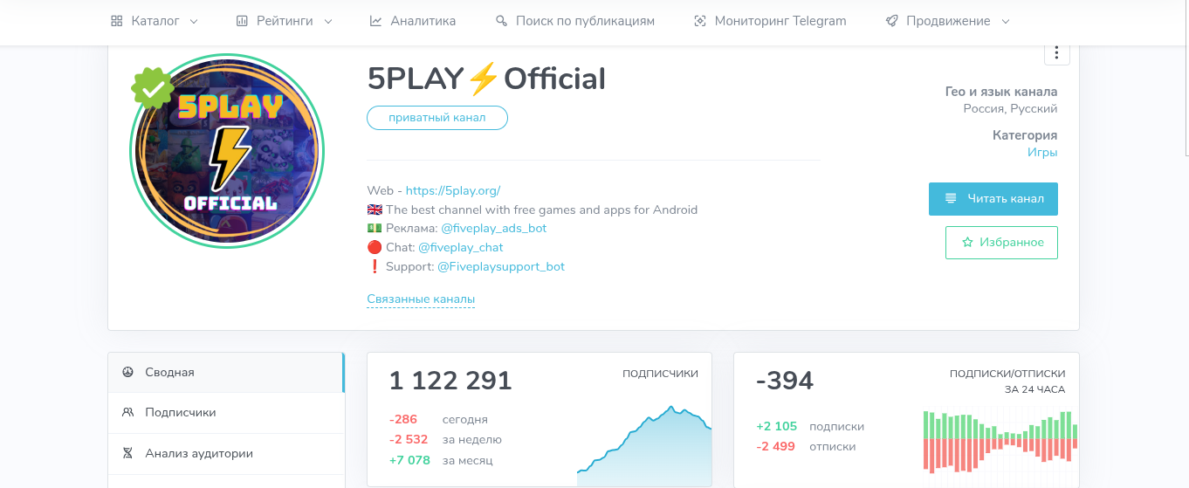Click the приватный канал badge
The height and width of the screenshot is (488, 1189).
[x=437, y=118]
